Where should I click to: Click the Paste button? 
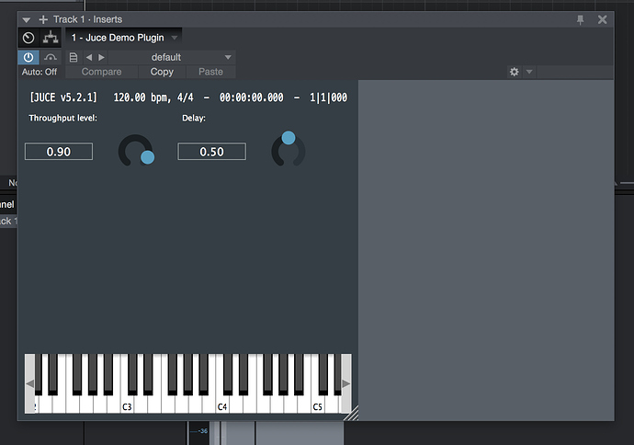(210, 72)
